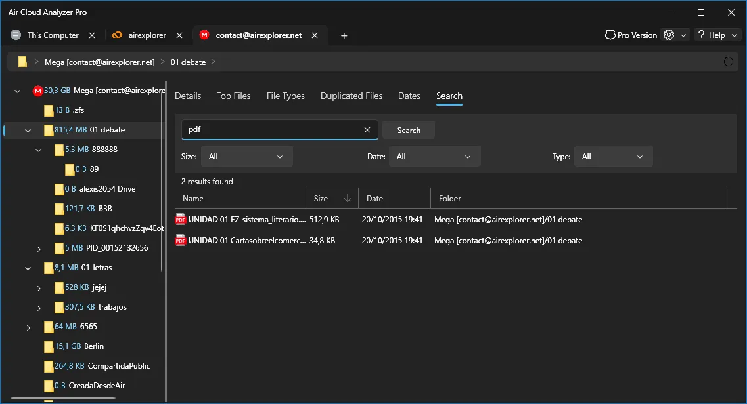Collapse the Mega root tree node

(x=18, y=91)
